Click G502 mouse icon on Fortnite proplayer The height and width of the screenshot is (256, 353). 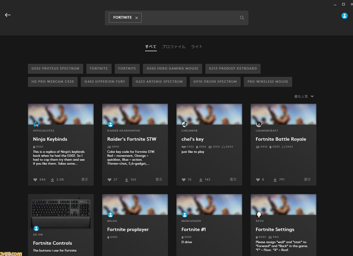click(x=108, y=237)
